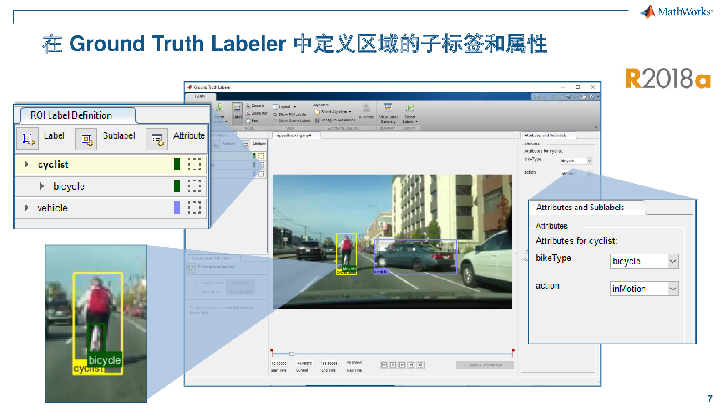
Task: Select ROI Label Definition tab in enlarged panel
Action: click(x=78, y=115)
